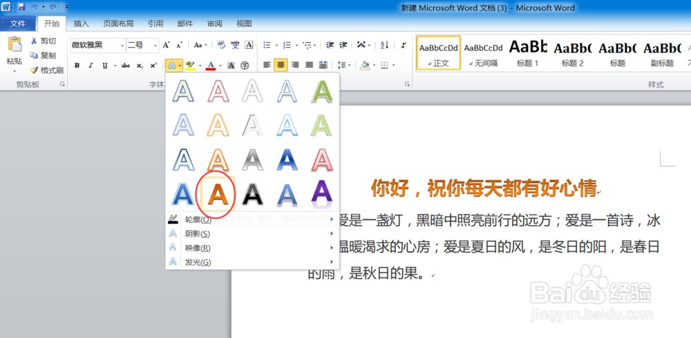691x338 pixels.
Task: Choose the orange gradient fill text effect
Action: (x=218, y=194)
